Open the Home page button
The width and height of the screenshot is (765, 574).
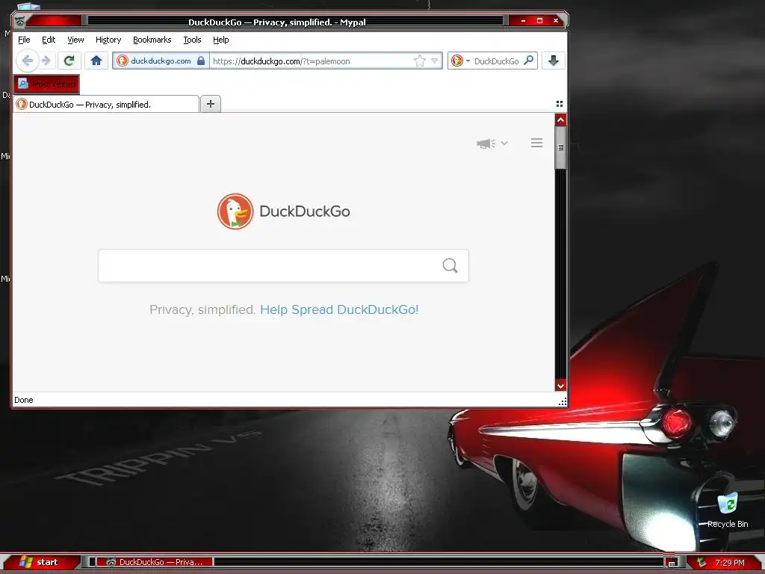pos(96,61)
